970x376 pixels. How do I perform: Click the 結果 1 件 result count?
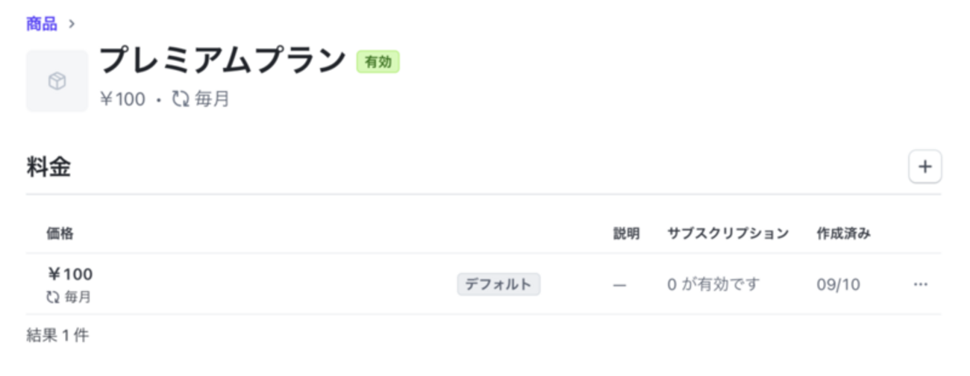(x=57, y=336)
